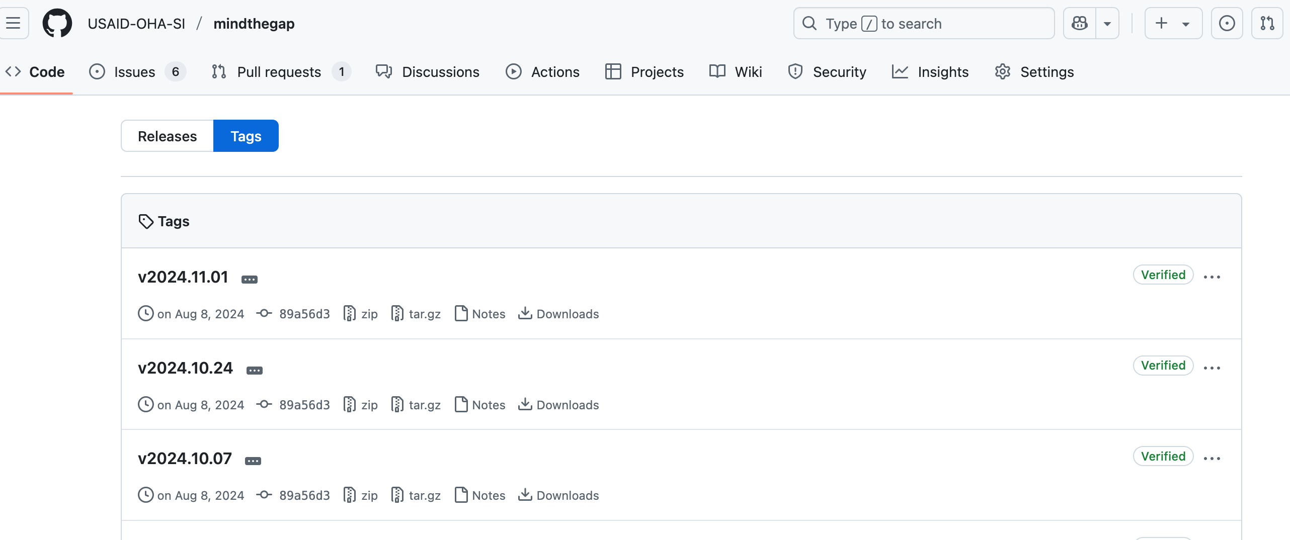Download zip for v2024.10.07
Image resolution: width=1290 pixels, height=540 pixels.
[x=360, y=495]
